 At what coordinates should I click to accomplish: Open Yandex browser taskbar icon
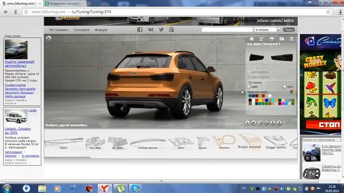(x=105, y=188)
